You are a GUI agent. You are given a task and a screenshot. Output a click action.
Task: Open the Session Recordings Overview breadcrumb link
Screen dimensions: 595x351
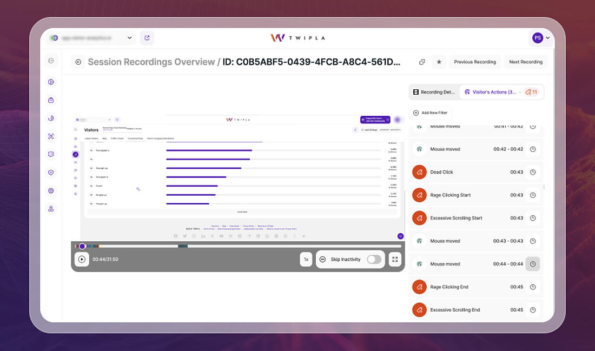coord(151,62)
